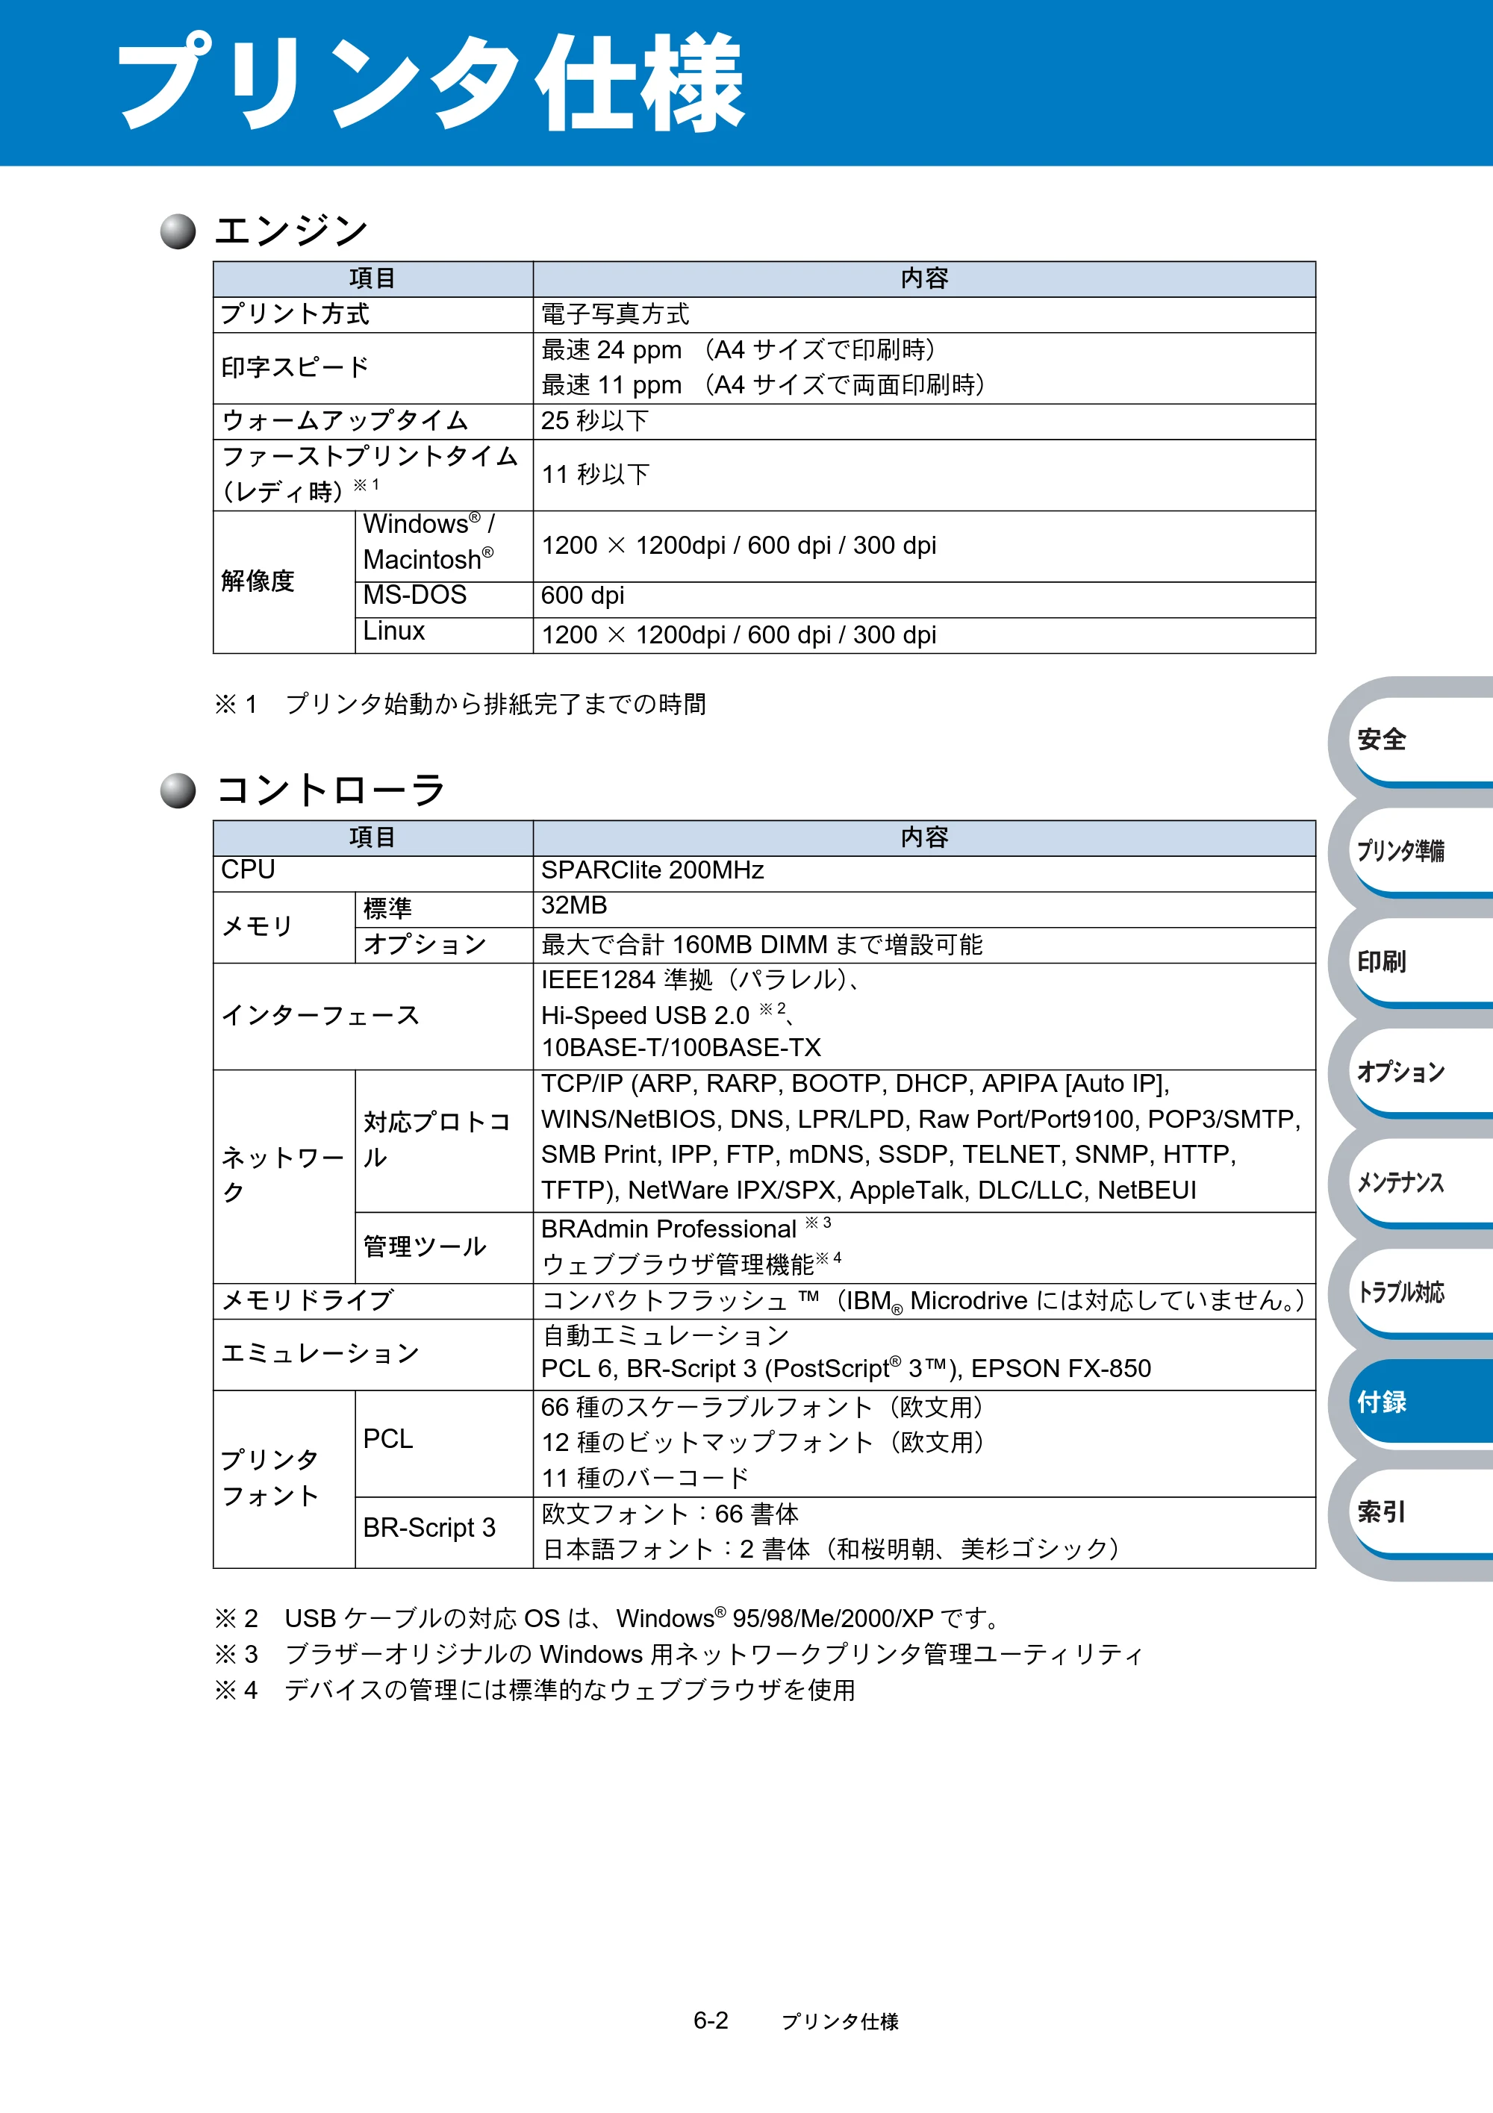1493x2113 pixels.
Task: Select the 11 秒以下 first print value
Action: pos(595,475)
